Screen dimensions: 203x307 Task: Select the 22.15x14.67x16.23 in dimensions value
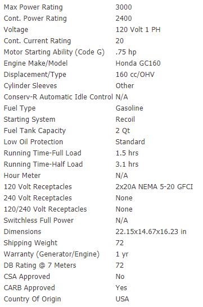click(x=151, y=232)
